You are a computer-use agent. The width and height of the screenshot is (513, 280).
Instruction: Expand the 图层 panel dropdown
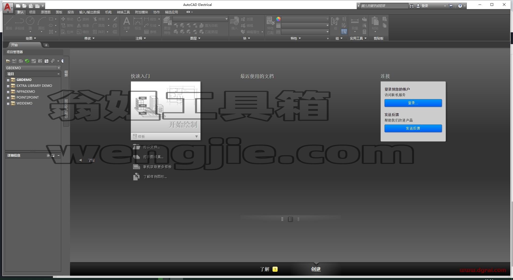coord(195,38)
